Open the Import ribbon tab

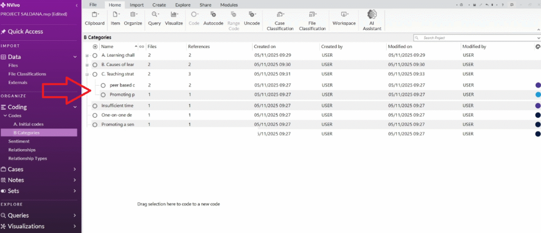tap(136, 5)
